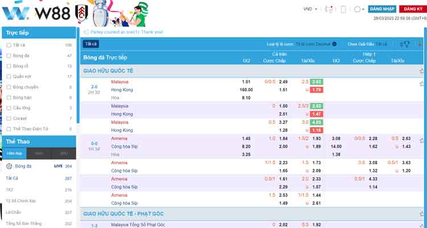This screenshot has height=228, width=427.
Task: Open Tổng Số Bàn Thắng market
Action: (39, 223)
